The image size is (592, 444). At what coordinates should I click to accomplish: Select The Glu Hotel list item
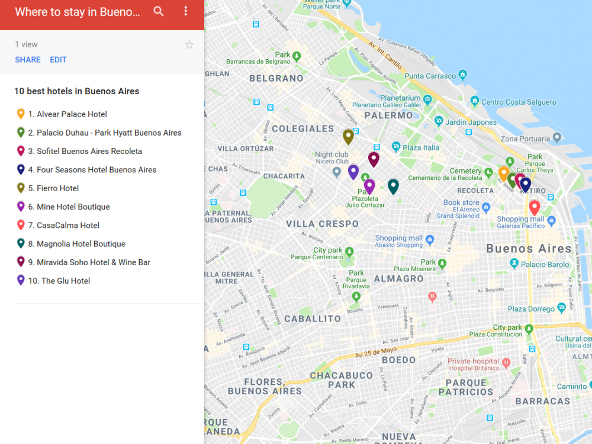[x=65, y=281]
